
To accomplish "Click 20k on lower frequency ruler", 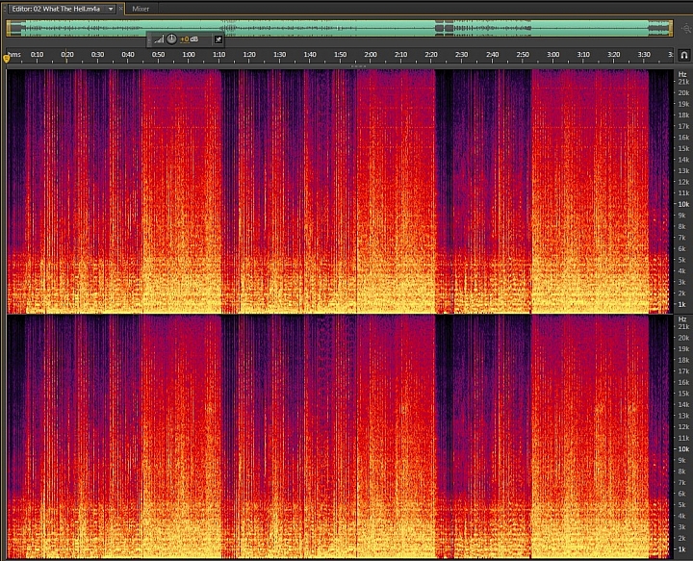I will pos(683,338).
